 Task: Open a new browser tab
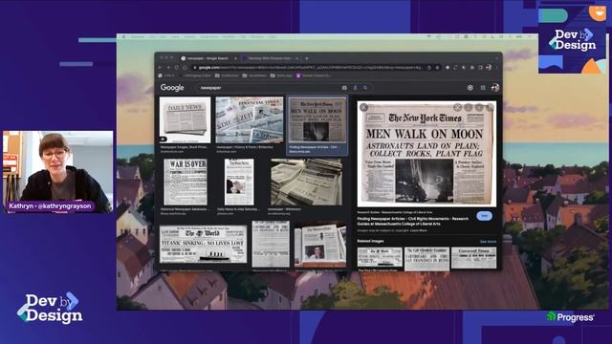[307, 58]
